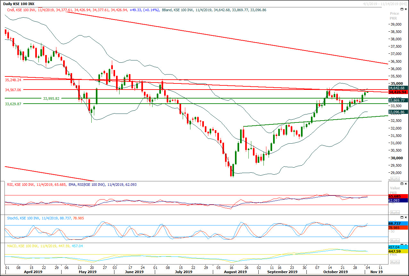Click Auto scale button on price panel
Image resolution: width=409 pixels, height=276 pixels.
(x=395, y=179)
